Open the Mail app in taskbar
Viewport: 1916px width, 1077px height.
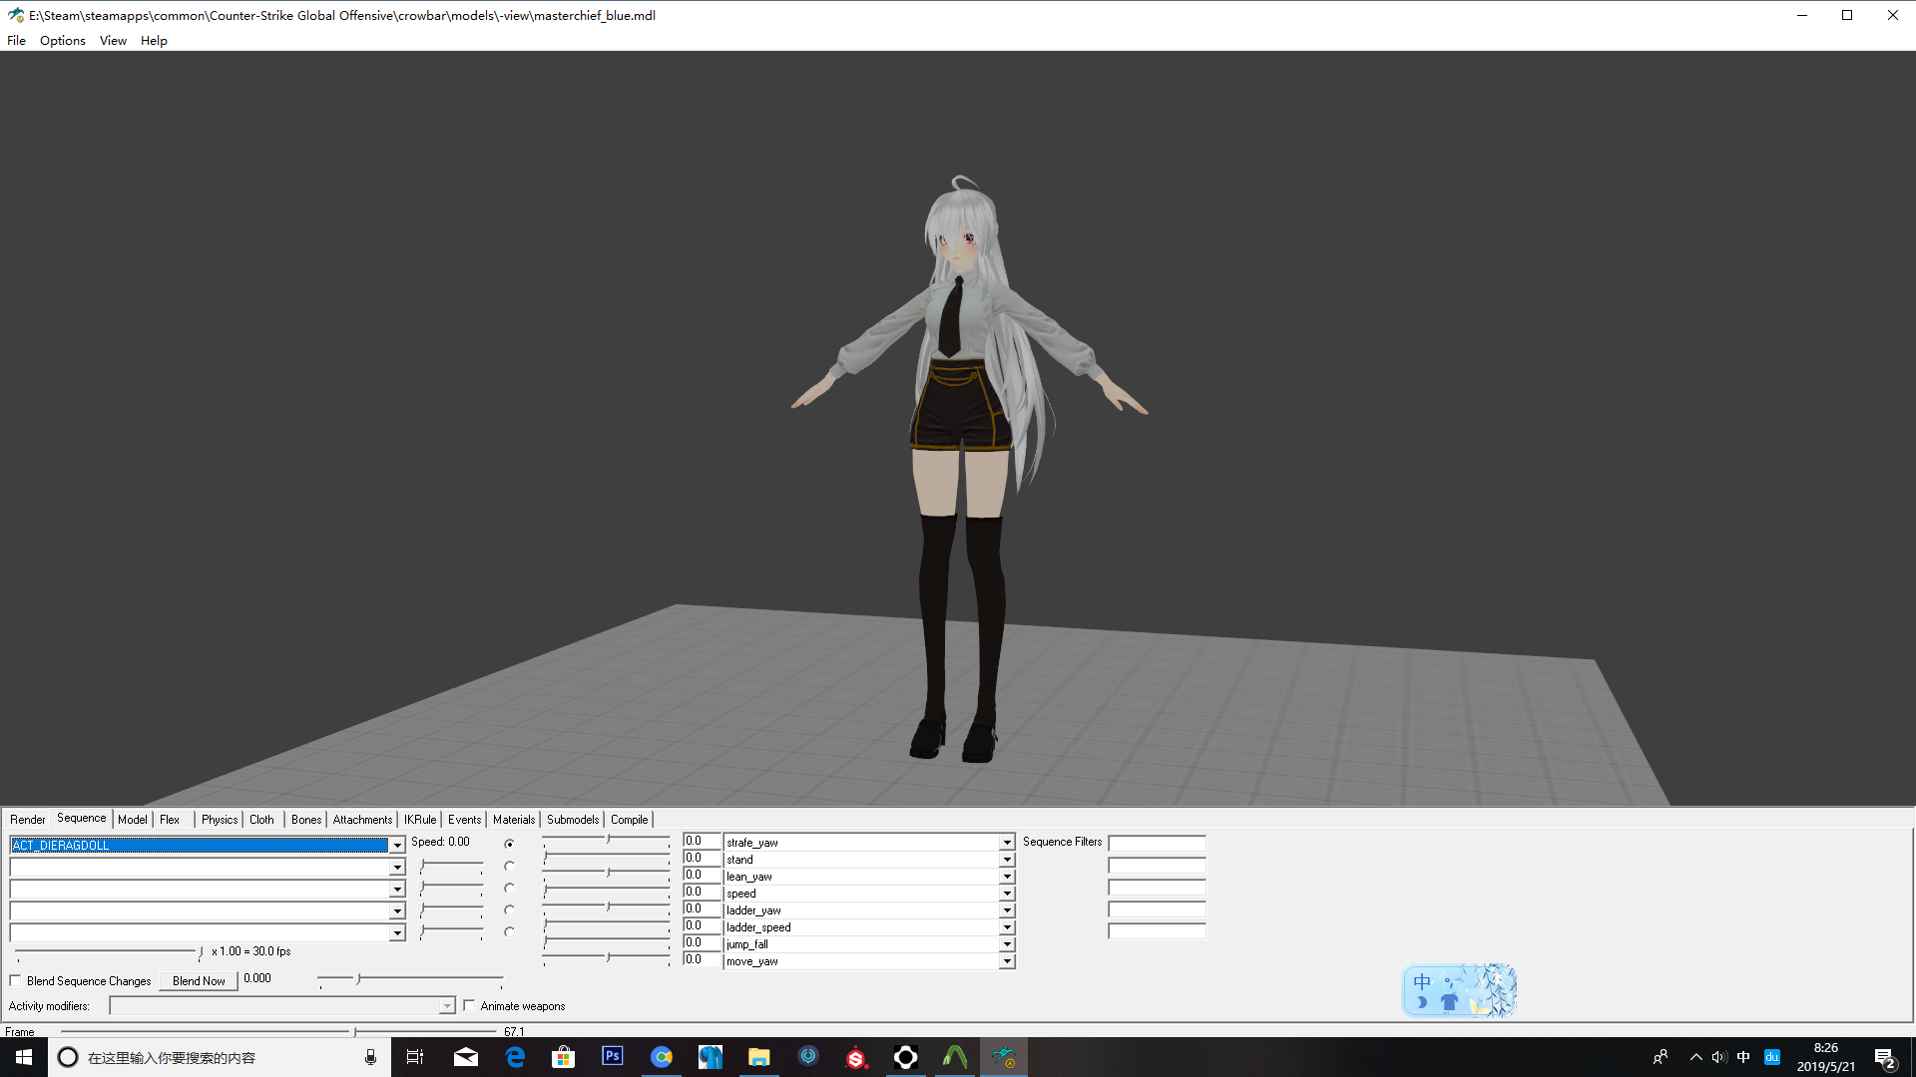click(x=466, y=1057)
